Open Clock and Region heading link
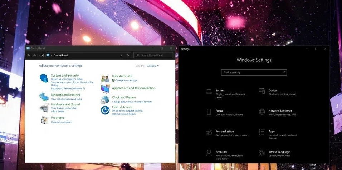 click(124, 97)
